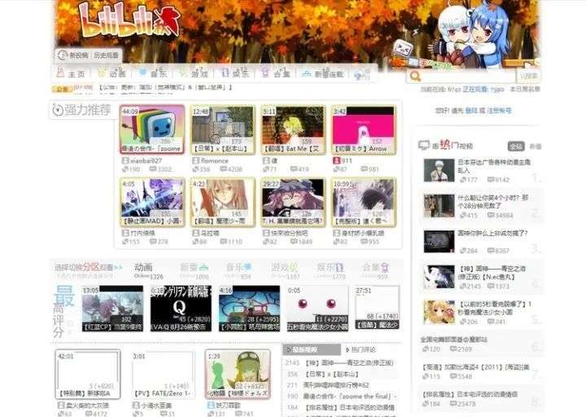This screenshot has width=586, height=417.
Task: Click into the search input field
Action: (469, 77)
